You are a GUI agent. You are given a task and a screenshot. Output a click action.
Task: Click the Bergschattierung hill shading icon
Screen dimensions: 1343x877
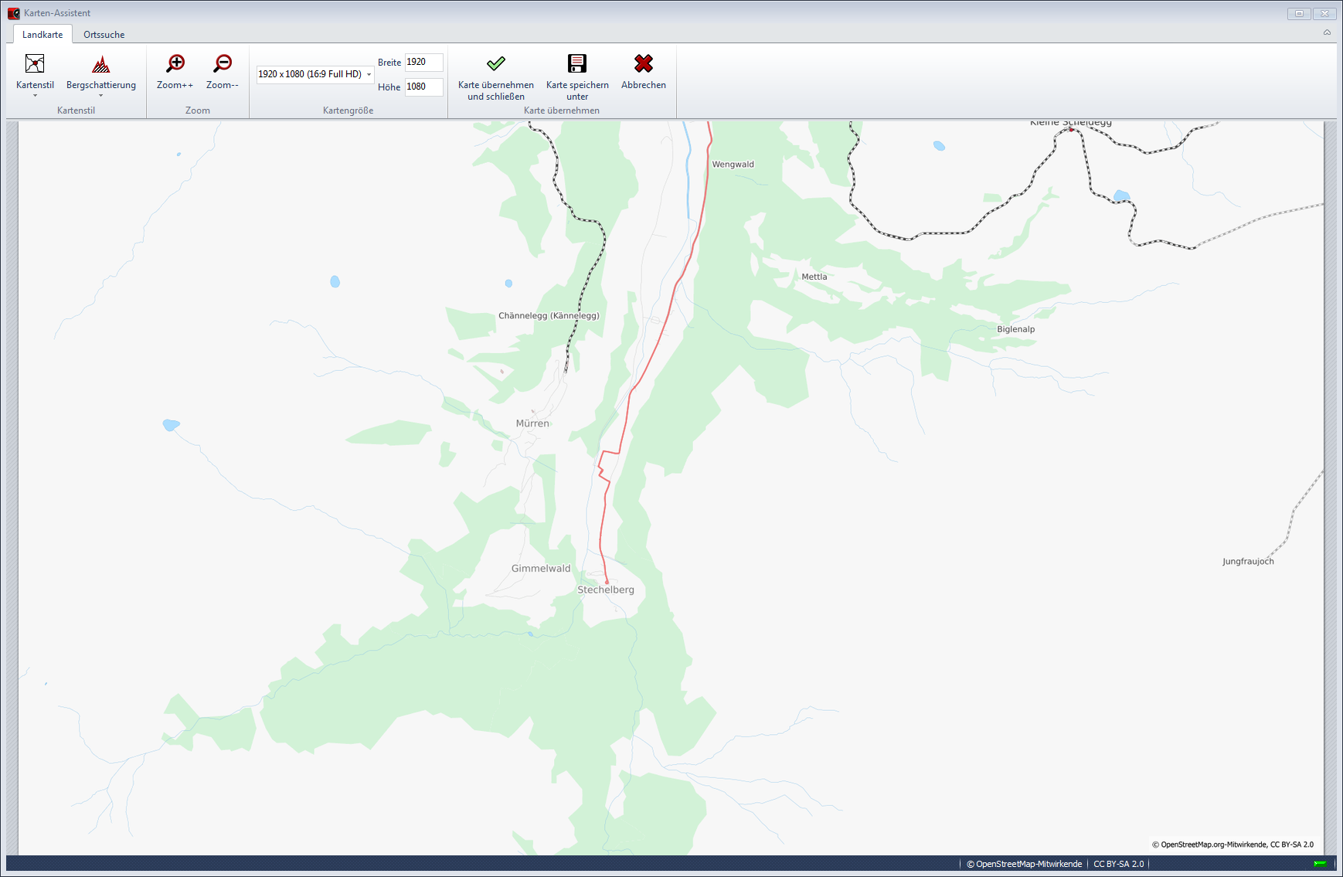(x=100, y=64)
